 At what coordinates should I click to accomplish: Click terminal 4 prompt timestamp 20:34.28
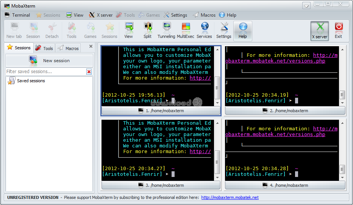pyautogui.click(x=257, y=168)
